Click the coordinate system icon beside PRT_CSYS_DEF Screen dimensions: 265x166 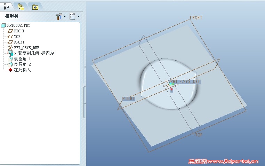tap(10, 48)
